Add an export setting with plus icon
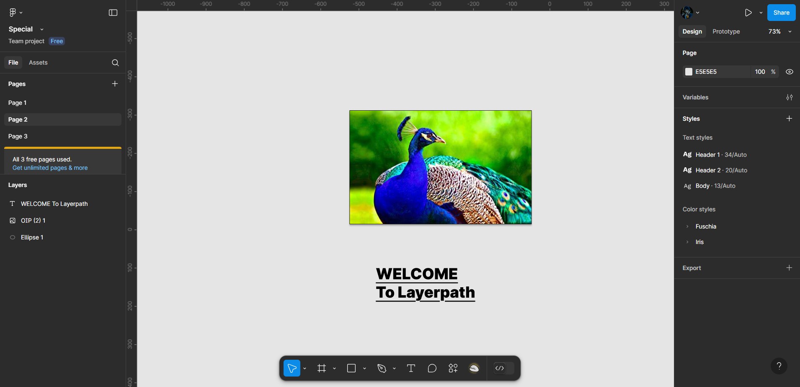 click(789, 268)
